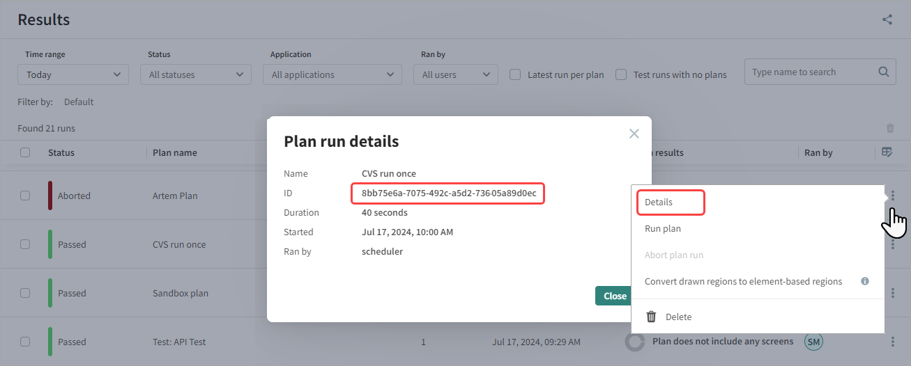Click the share icon in Results header
Screen dimensions: 911x366
[x=887, y=19]
